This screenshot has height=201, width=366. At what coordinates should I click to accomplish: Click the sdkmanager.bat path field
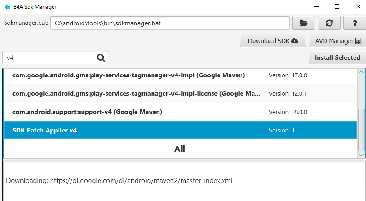click(x=170, y=23)
